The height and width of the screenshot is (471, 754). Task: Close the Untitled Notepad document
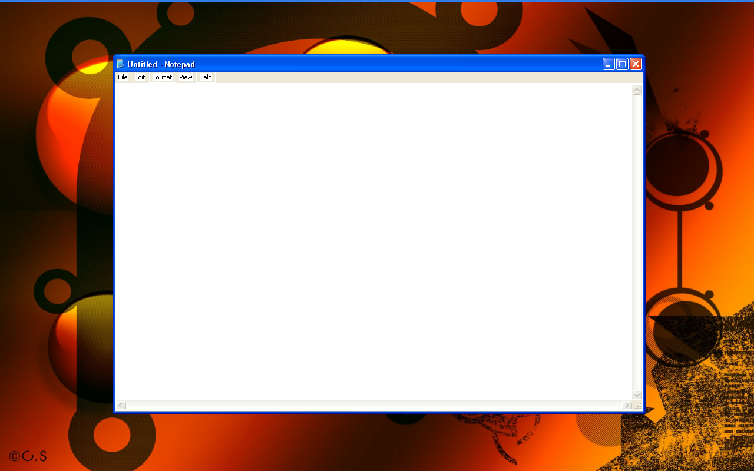pyautogui.click(x=635, y=64)
